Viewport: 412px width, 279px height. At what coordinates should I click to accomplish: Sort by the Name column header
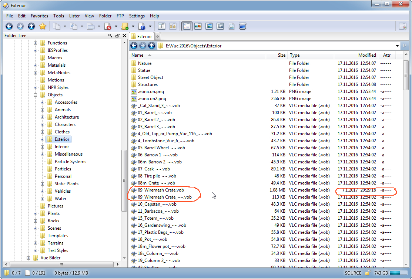pos(198,55)
